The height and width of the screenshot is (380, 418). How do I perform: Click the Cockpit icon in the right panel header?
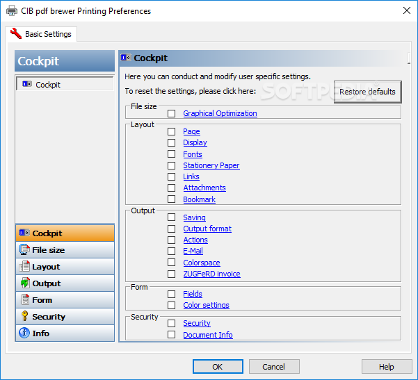pyautogui.click(x=126, y=58)
